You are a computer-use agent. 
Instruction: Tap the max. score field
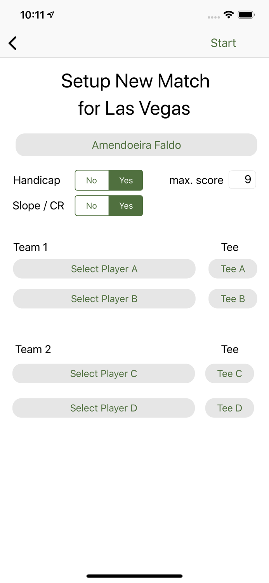click(x=242, y=180)
